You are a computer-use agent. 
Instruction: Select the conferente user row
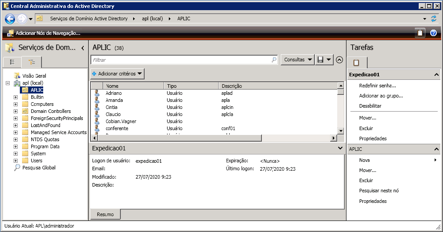pos(214,128)
